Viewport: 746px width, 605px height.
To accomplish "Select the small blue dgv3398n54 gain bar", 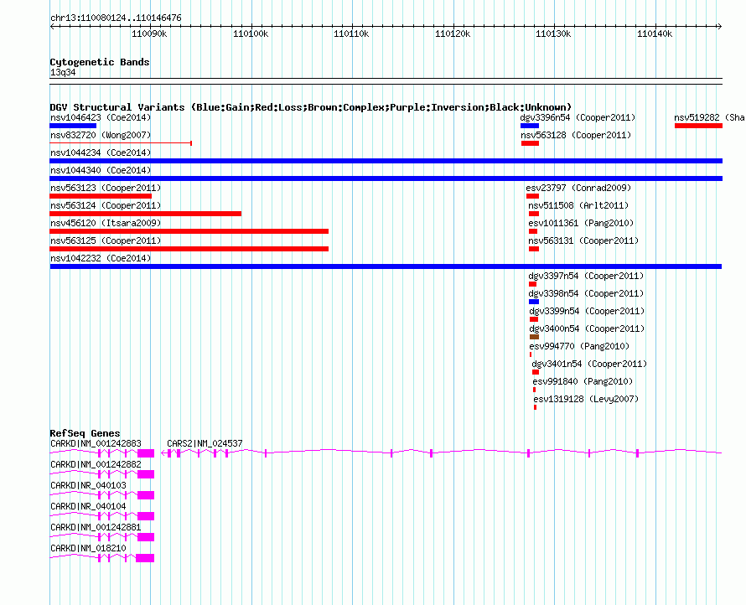I will [x=534, y=302].
